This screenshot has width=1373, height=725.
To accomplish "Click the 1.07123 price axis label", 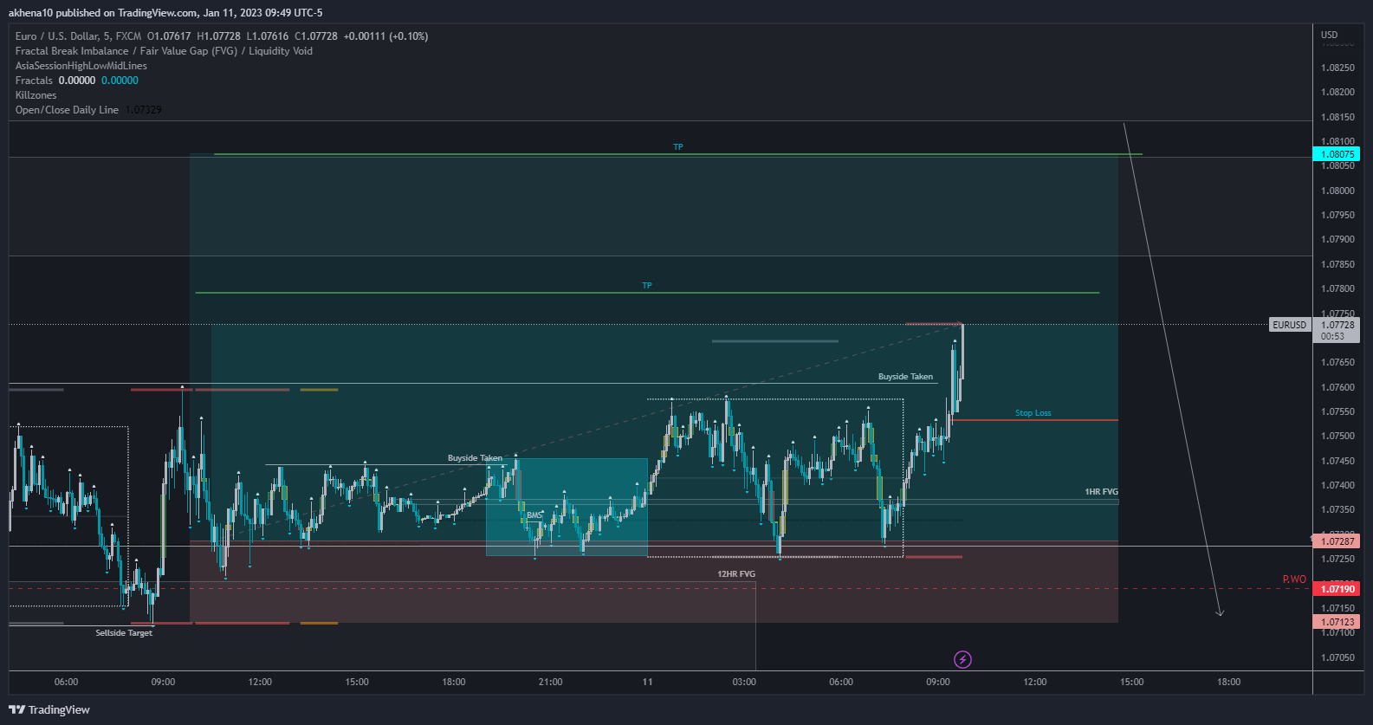I will 1337,622.
